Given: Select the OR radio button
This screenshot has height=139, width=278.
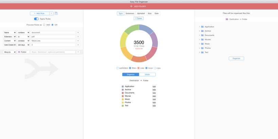Looking at the screenshot, I should click(52, 25).
